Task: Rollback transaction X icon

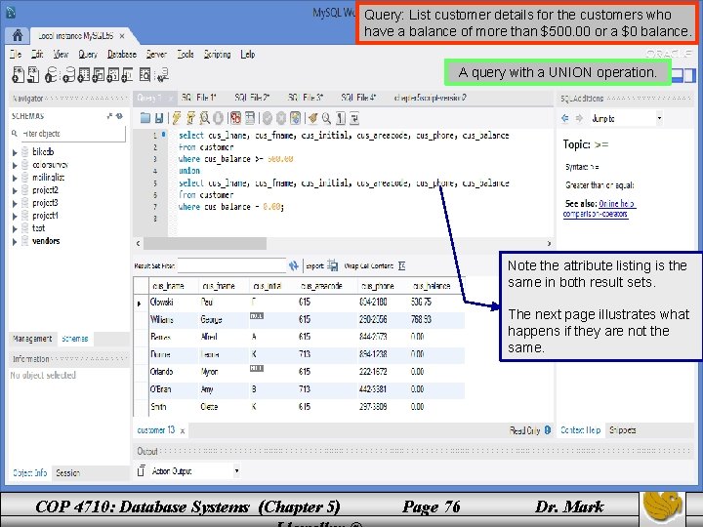Action: point(281,118)
